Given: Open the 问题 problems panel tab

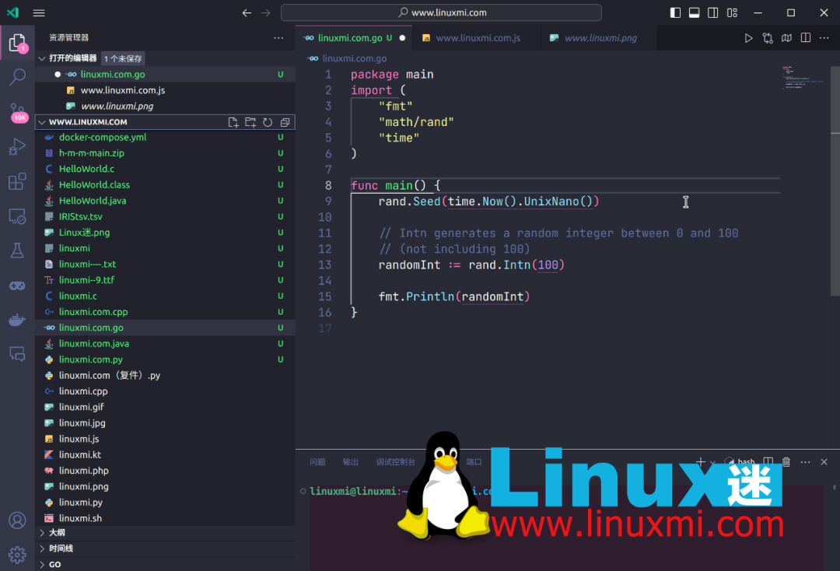Looking at the screenshot, I should click(x=317, y=462).
